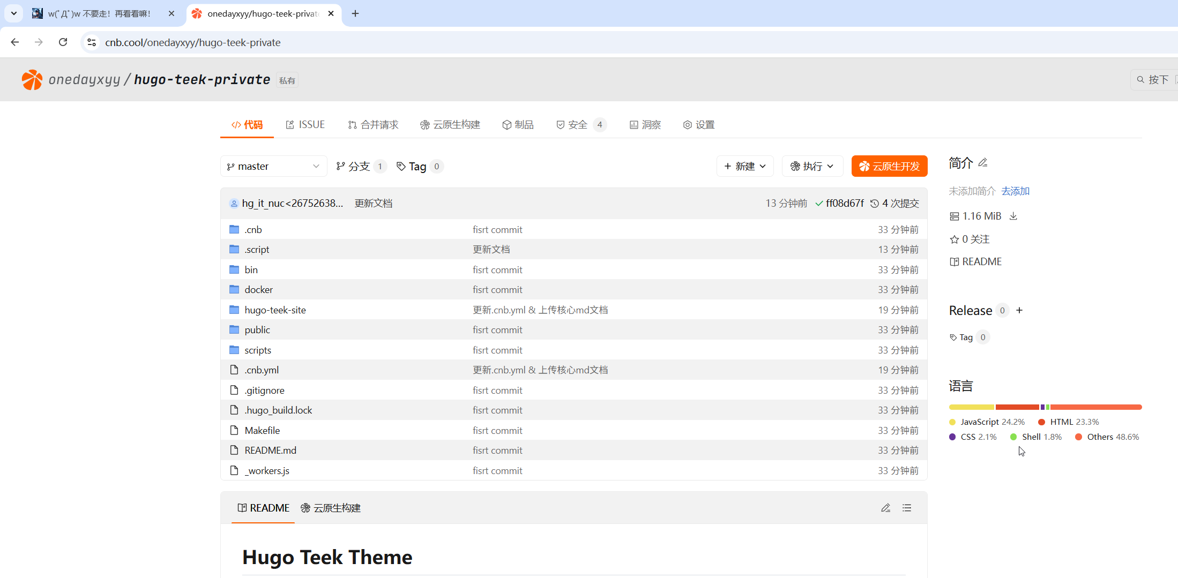
Task: Reload the page with browser refresh icon
Action: [x=63, y=42]
